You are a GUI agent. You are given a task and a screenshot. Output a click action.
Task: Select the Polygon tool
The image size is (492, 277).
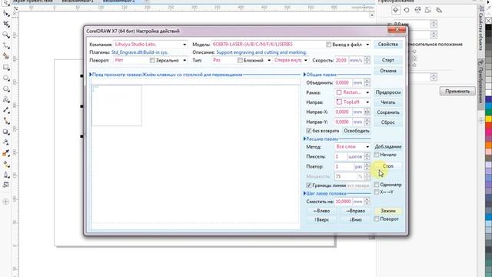click(x=5, y=89)
